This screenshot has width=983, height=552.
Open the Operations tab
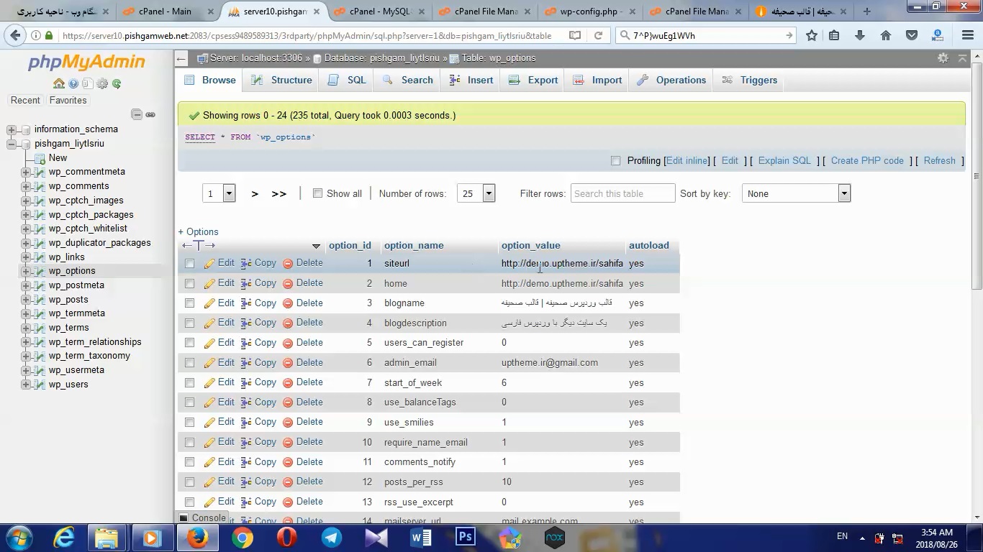(671, 80)
